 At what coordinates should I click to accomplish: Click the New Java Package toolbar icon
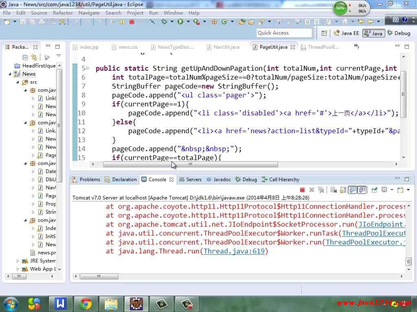click(x=214, y=22)
